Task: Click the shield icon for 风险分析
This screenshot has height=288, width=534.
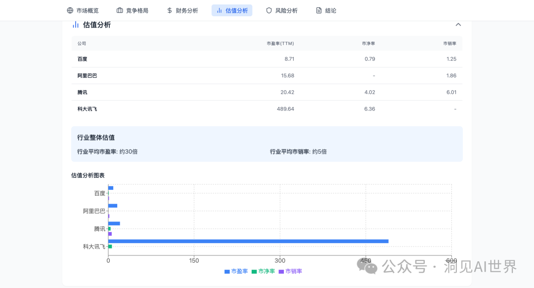Action: tap(269, 10)
